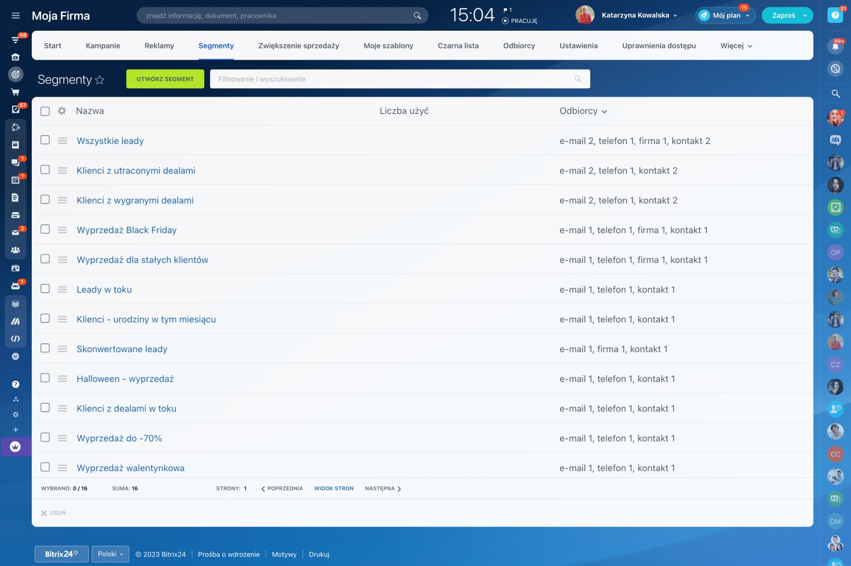Click the hamburger menu icon beside Moja Firma

[16, 16]
